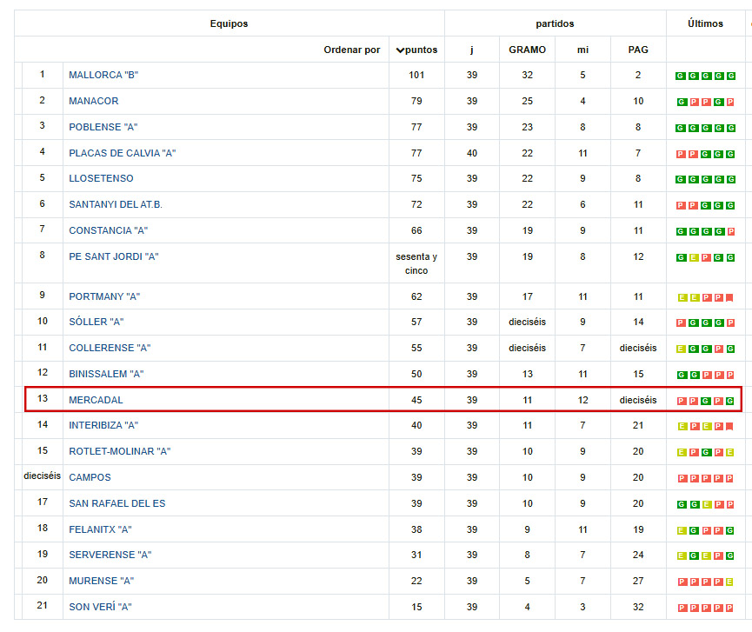
Task: Sort standings by the PAG column header
Action: (x=637, y=50)
